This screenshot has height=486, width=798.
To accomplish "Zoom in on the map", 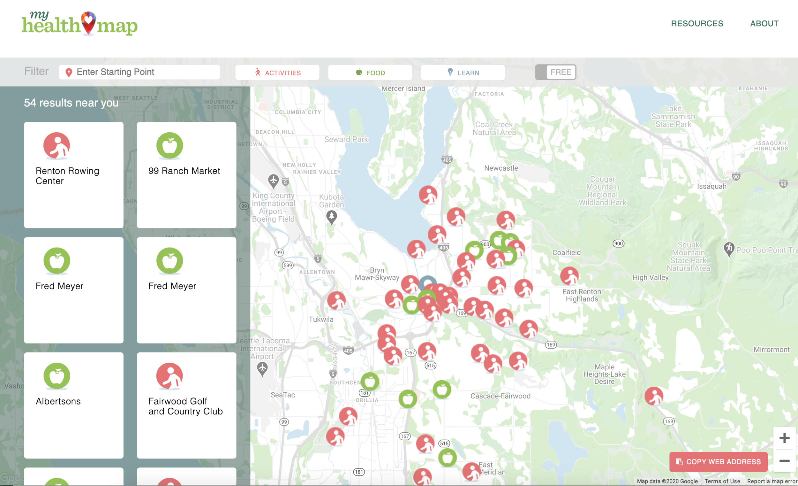I will pos(784,438).
